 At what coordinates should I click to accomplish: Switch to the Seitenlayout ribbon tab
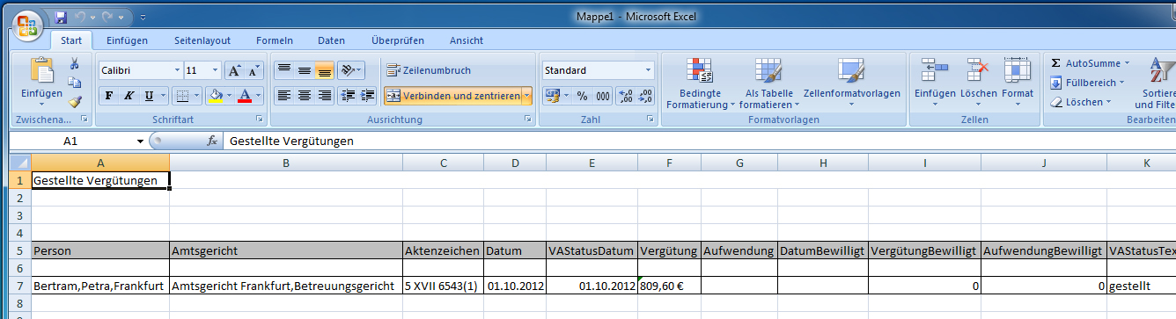coord(202,40)
